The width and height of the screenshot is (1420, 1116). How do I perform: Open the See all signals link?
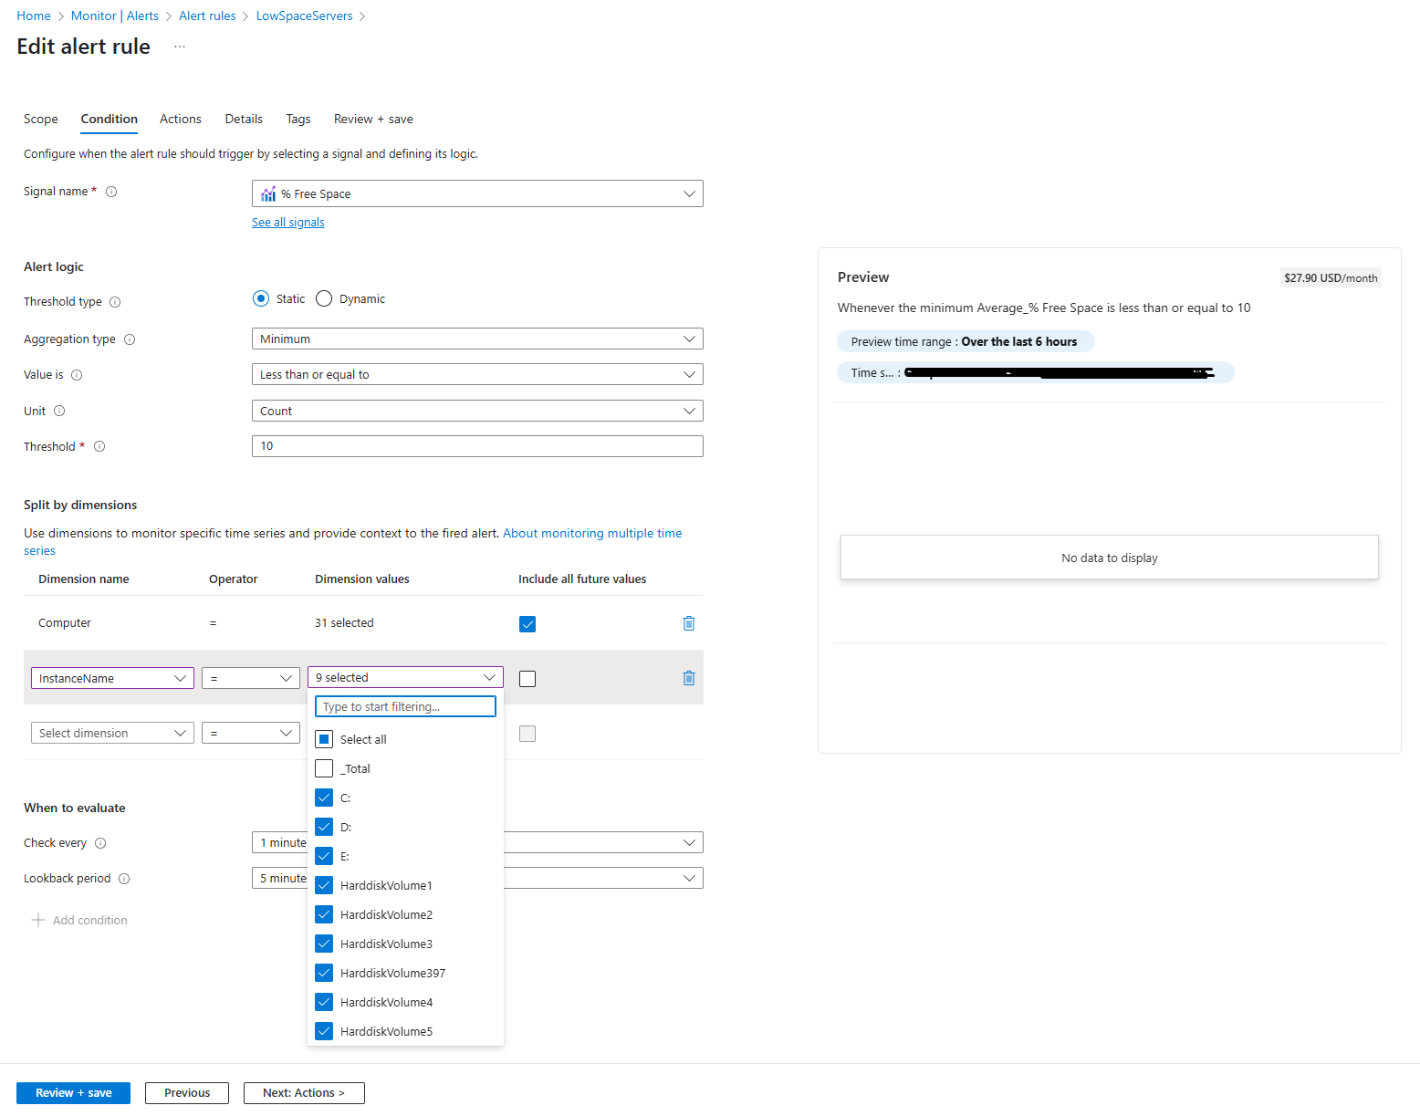(x=288, y=223)
